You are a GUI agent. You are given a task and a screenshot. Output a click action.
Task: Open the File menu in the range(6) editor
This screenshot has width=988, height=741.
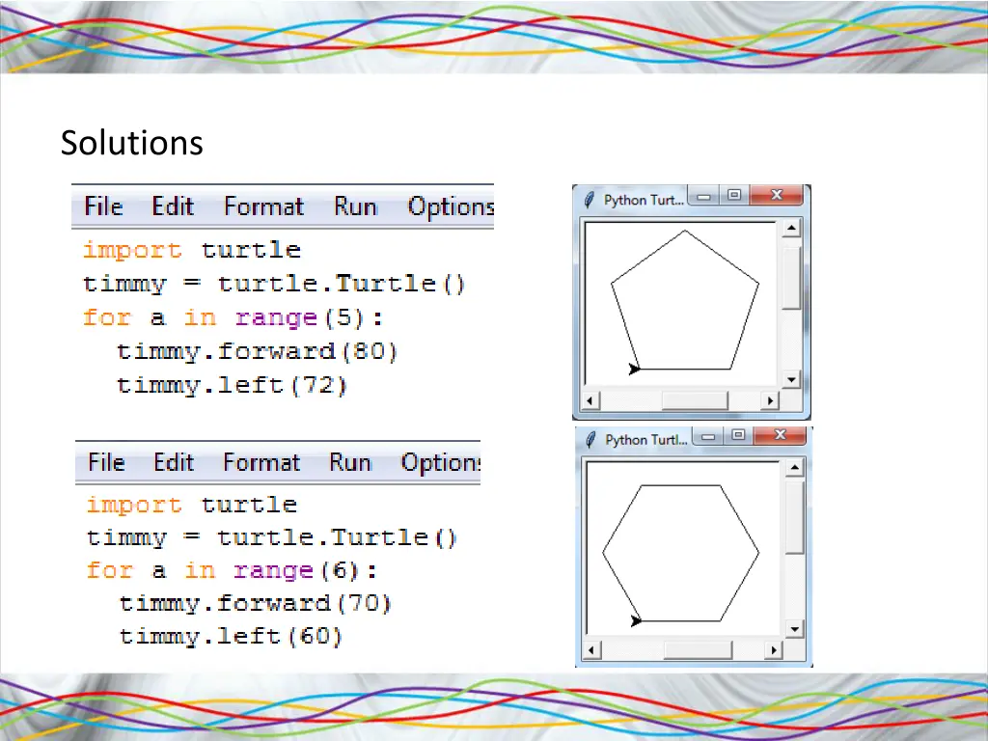[106, 462]
